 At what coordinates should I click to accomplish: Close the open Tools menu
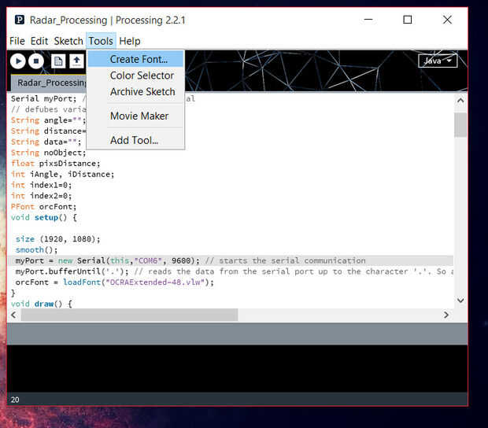(101, 41)
